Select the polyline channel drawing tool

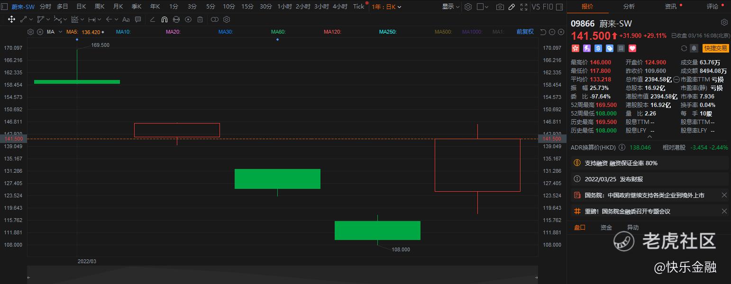40,19
